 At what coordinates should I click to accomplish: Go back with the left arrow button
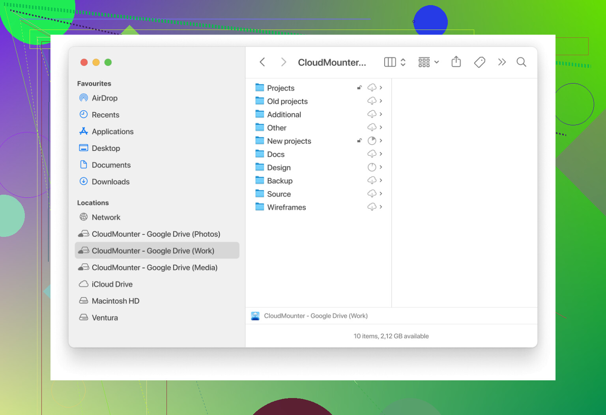pyautogui.click(x=262, y=62)
